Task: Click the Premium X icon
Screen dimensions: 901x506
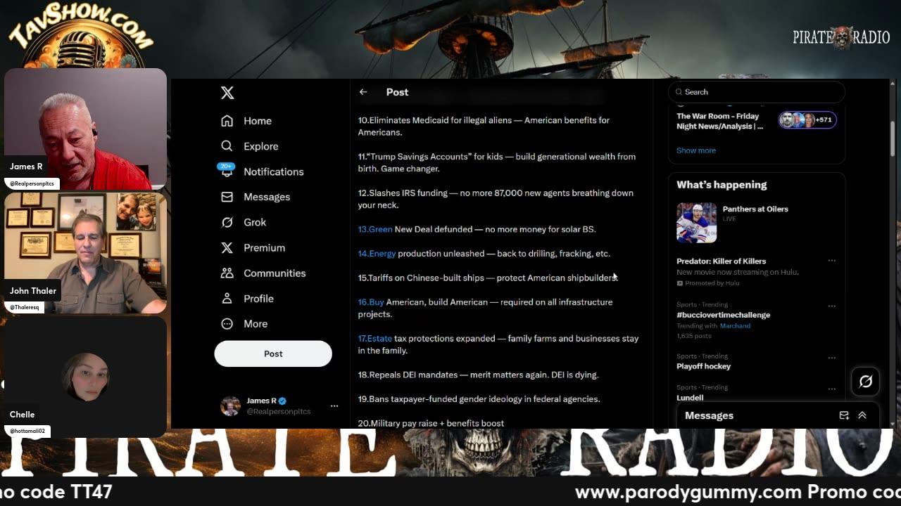Action: click(x=227, y=247)
